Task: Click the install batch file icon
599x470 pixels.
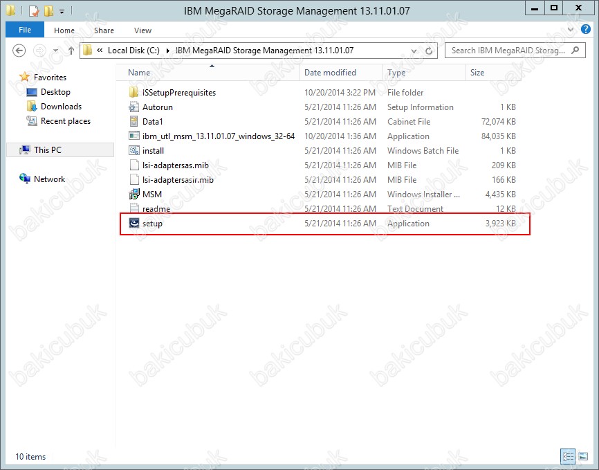Action: [134, 151]
